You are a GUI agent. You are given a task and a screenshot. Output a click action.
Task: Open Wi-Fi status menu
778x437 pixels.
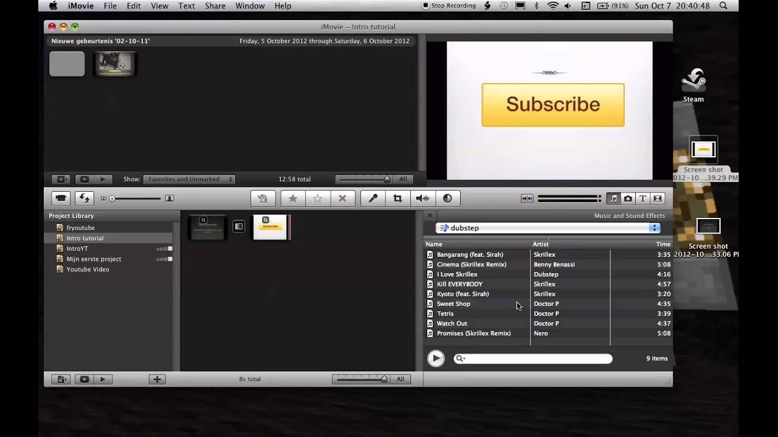click(553, 5)
